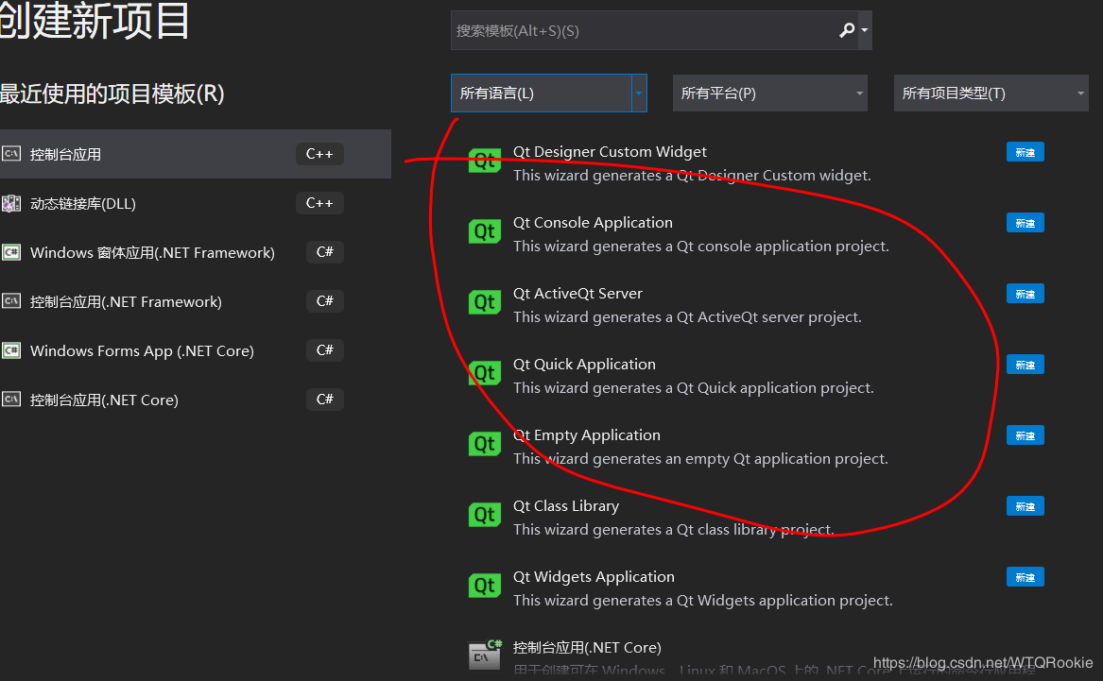Viewport: 1103px width, 681px height.
Task: Expand the search options arrow beside magnifier
Action: tap(865, 31)
